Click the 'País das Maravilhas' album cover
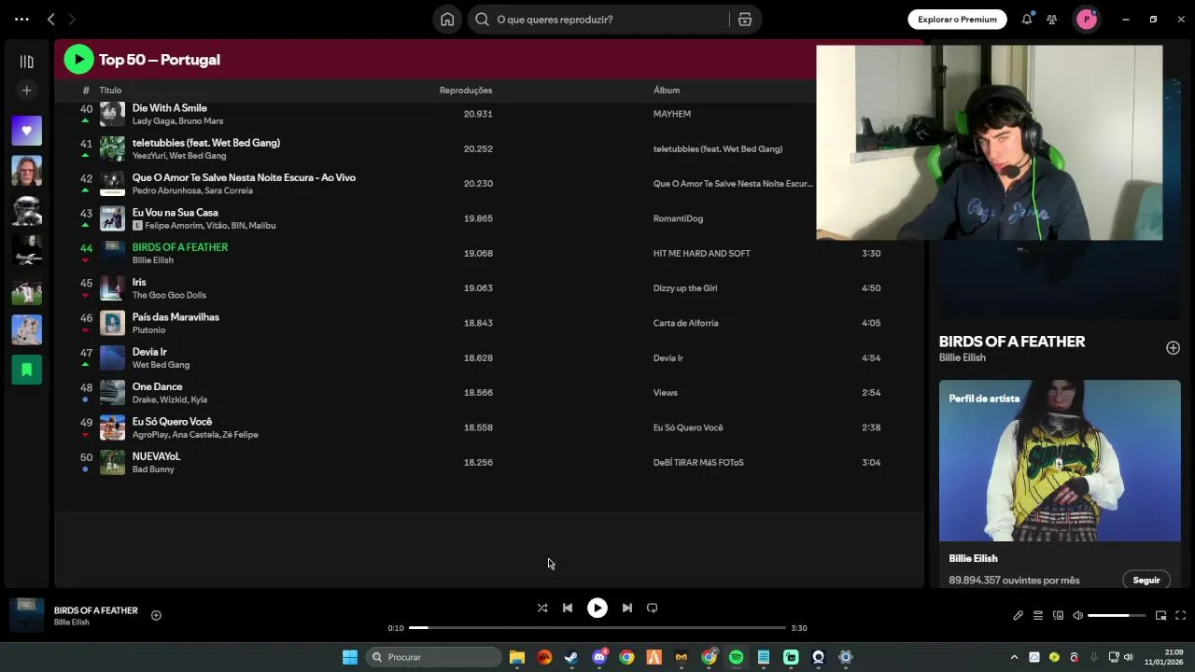This screenshot has width=1195, height=672. (112, 323)
